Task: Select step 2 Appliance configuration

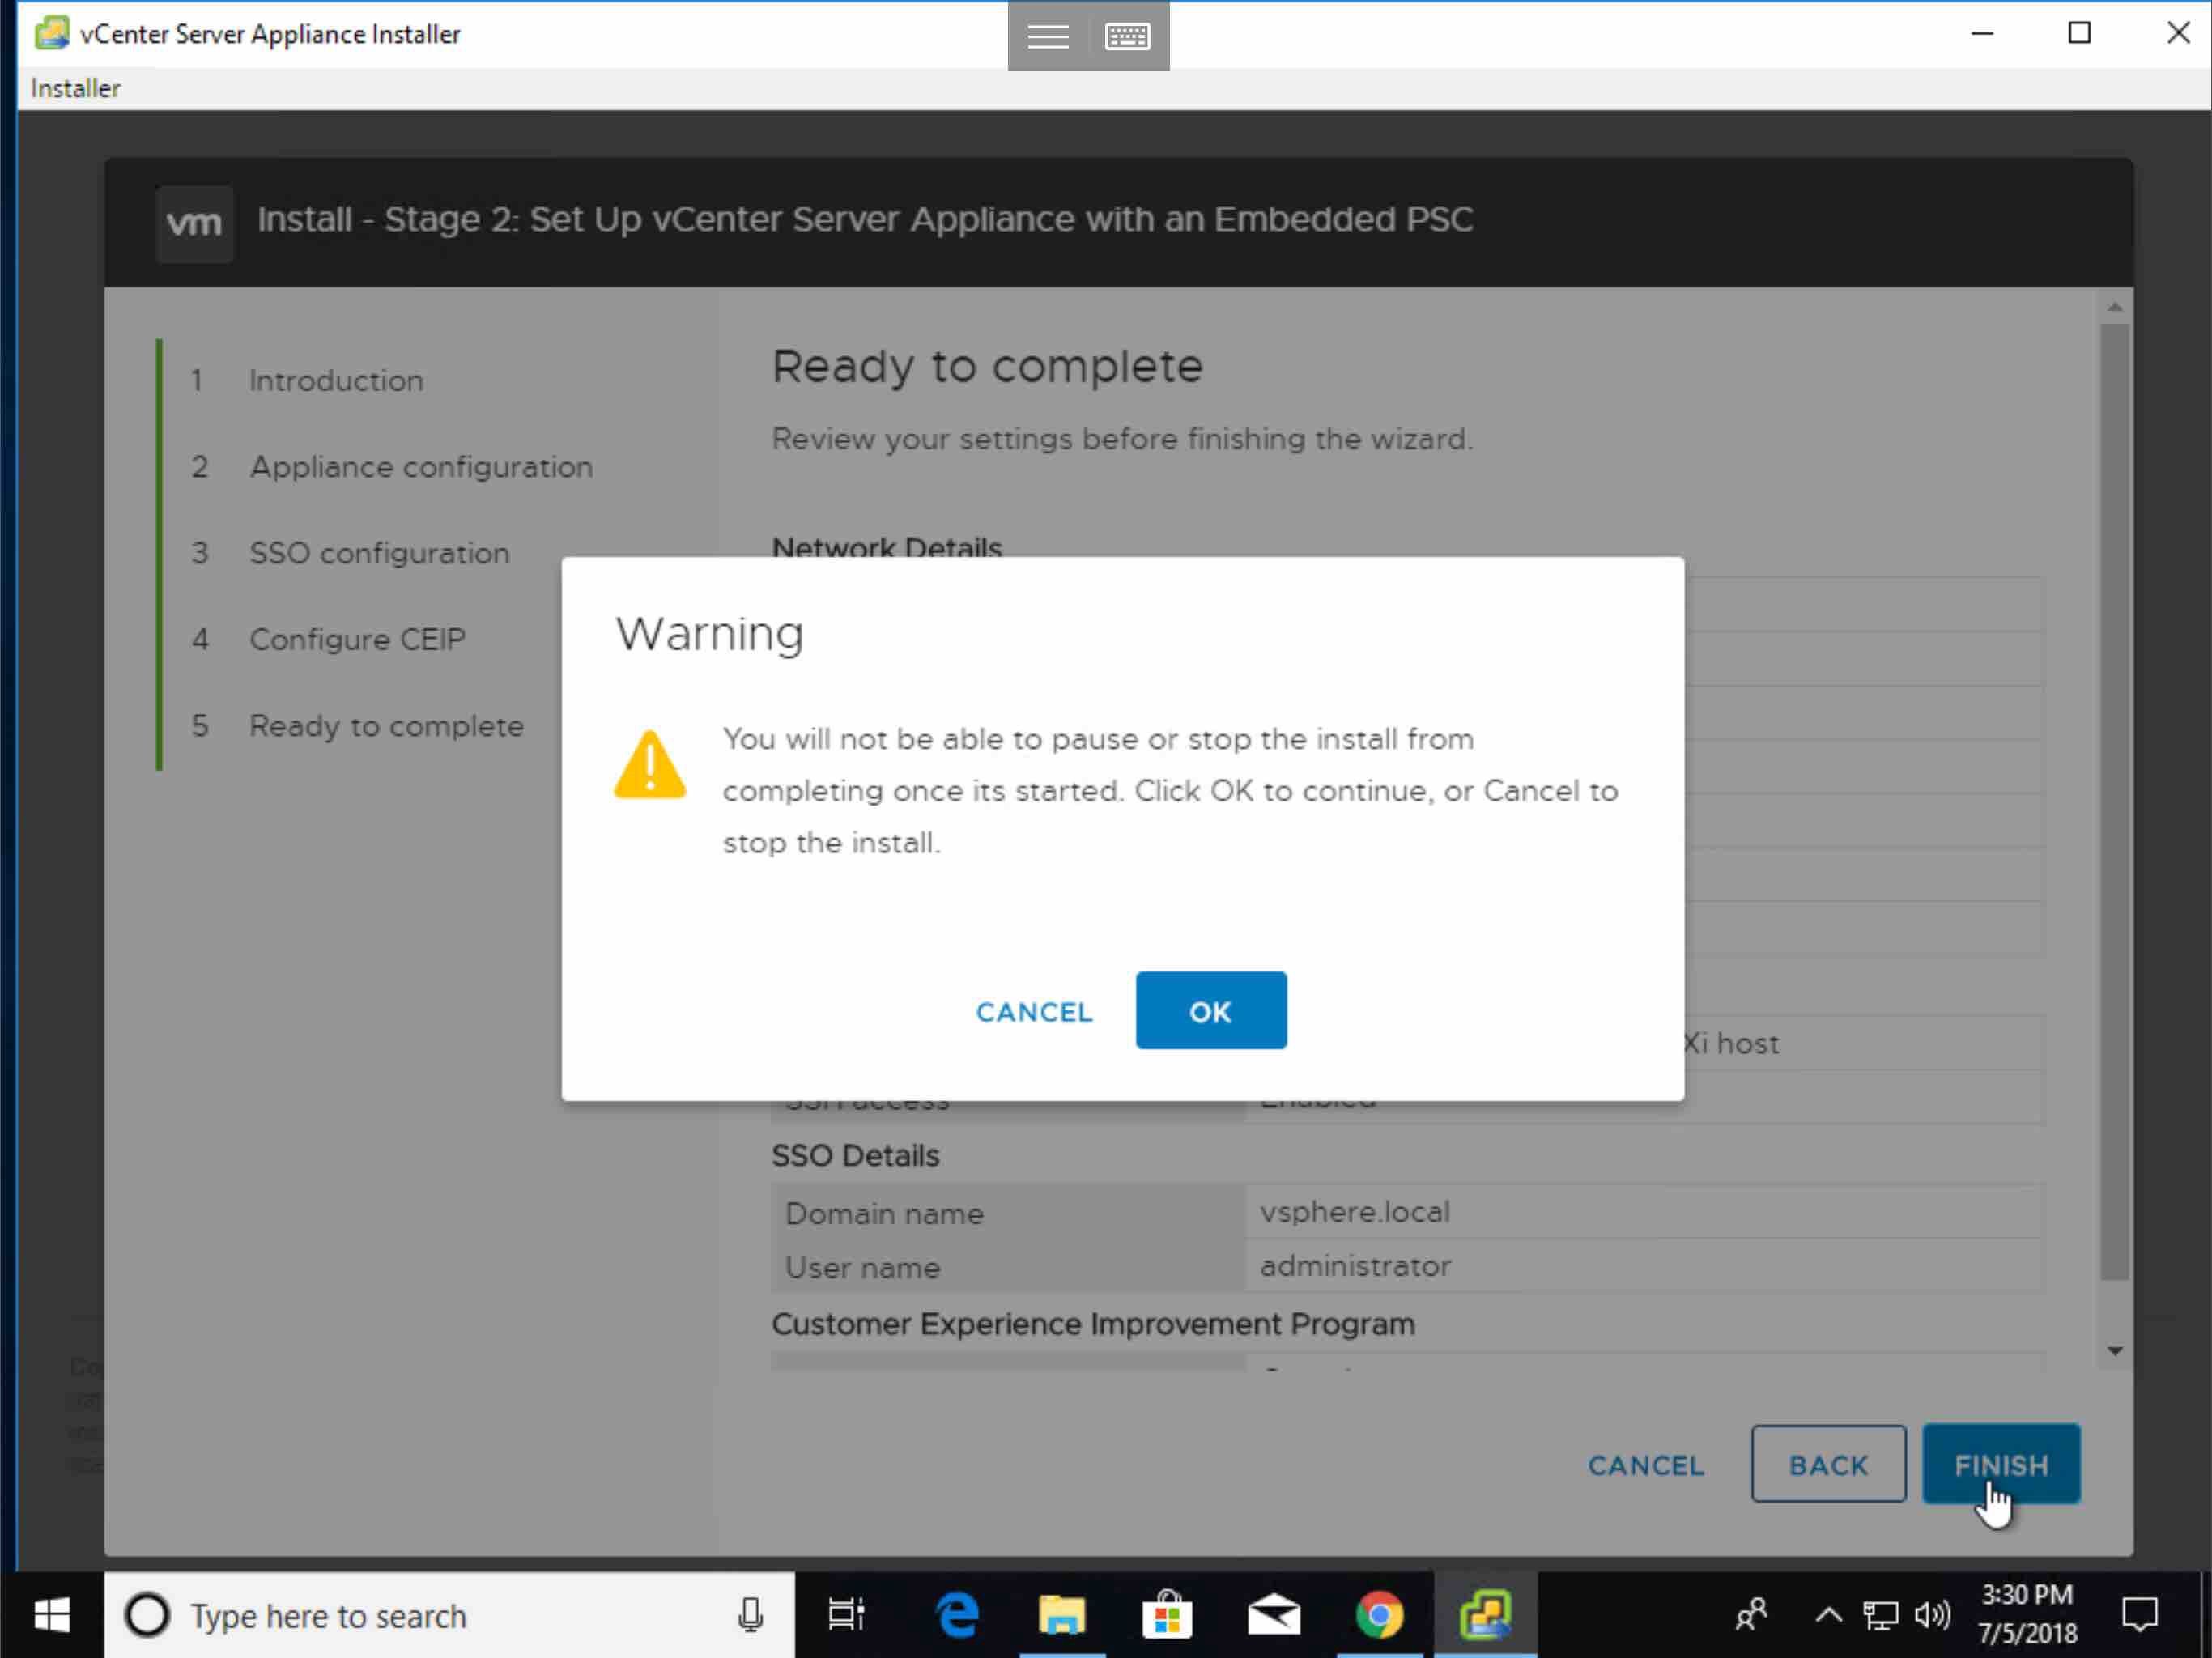Action: pos(421,467)
